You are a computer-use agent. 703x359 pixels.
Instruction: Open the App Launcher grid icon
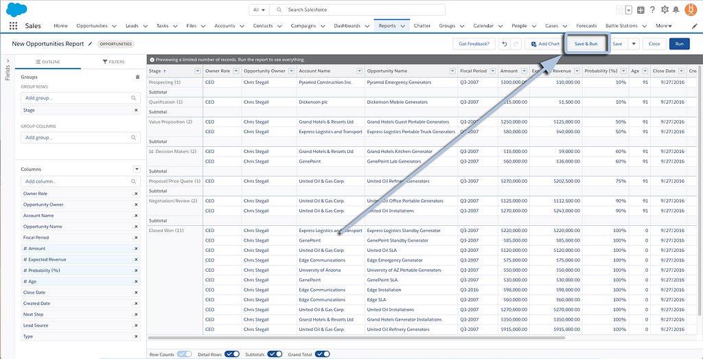coord(13,26)
